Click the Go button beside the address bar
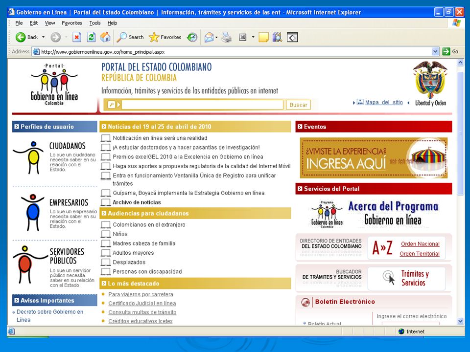The width and height of the screenshot is (470, 352). coord(450,51)
